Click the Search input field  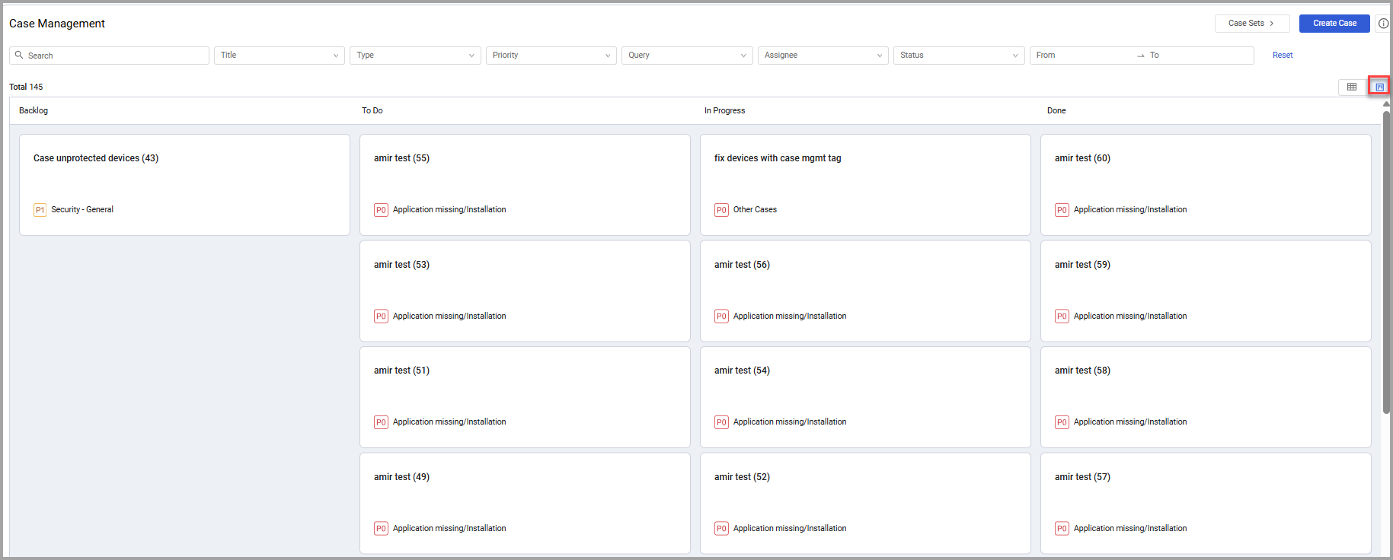pyautogui.click(x=109, y=56)
